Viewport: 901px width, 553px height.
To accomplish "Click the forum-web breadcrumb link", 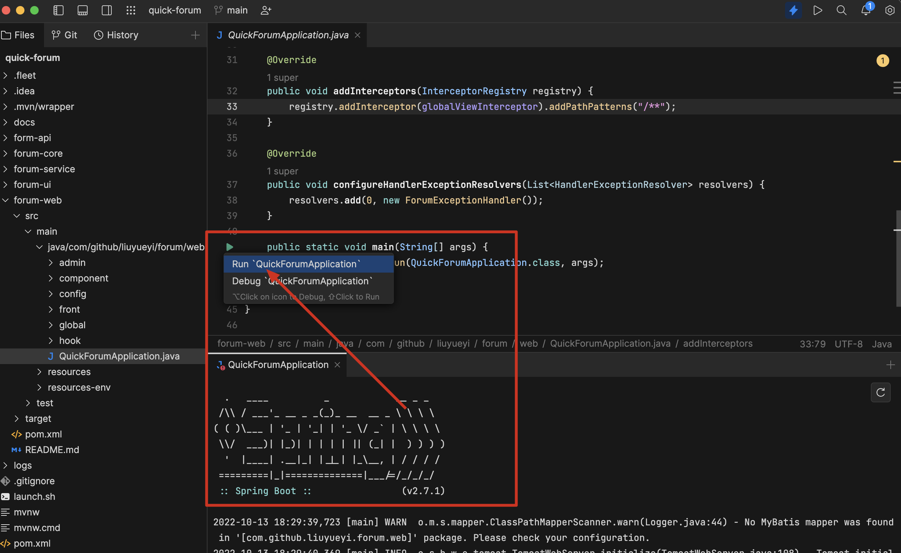I will [241, 343].
